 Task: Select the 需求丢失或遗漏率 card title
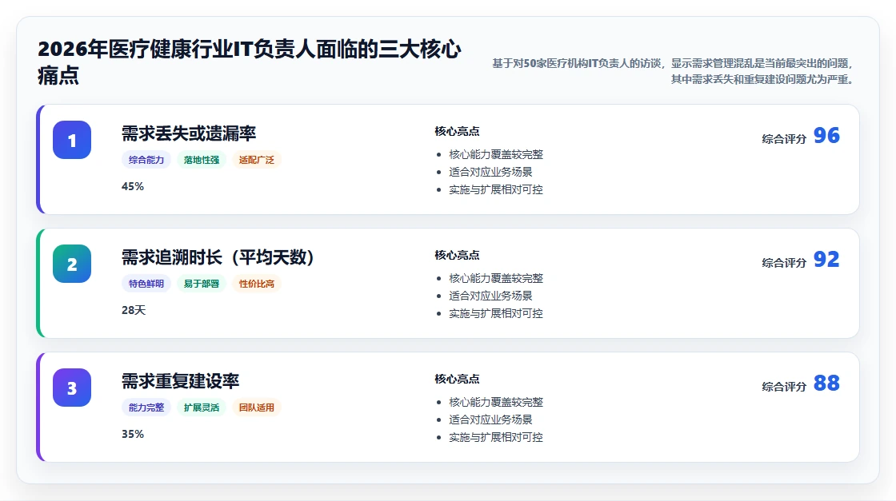tap(189, 133)
